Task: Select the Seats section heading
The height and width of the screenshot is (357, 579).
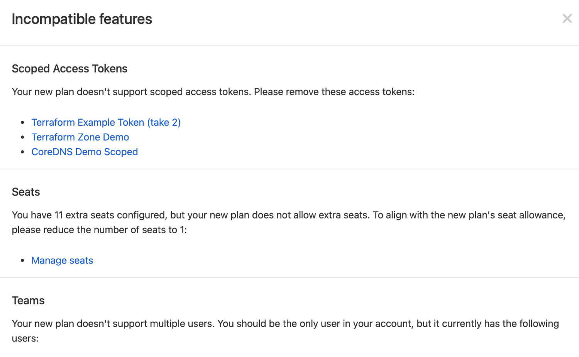Action: point(25,191)
